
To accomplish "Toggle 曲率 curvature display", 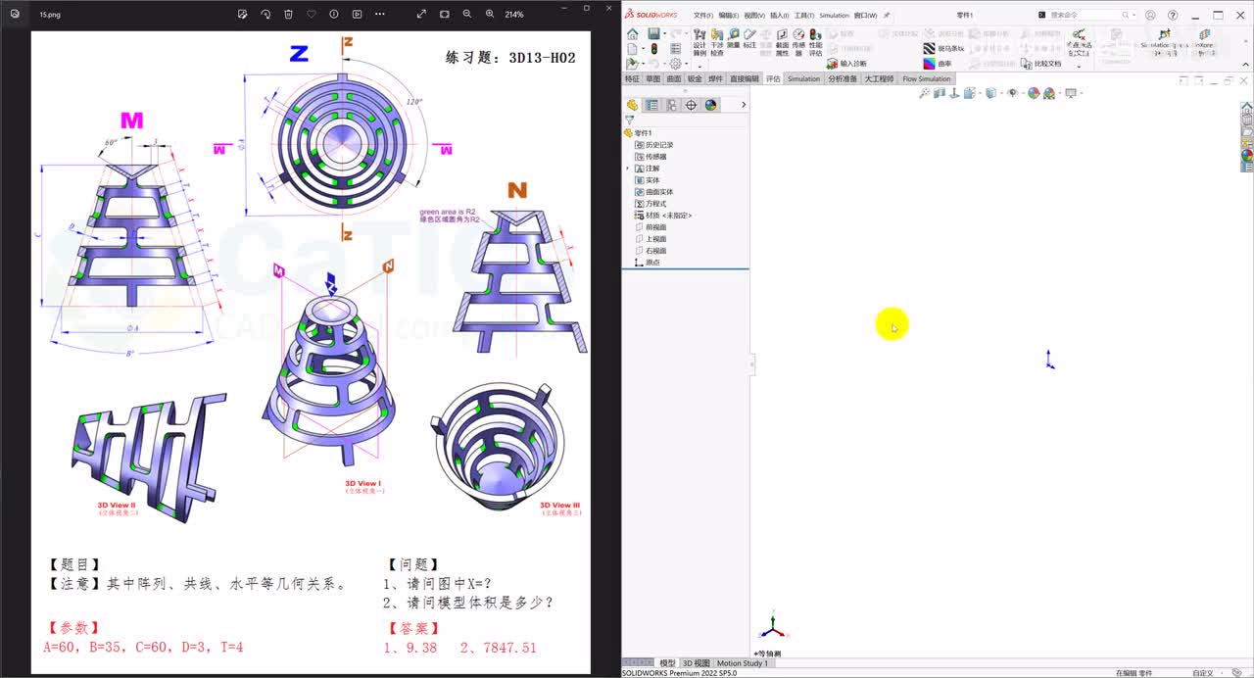I will (x=939, y=64).
